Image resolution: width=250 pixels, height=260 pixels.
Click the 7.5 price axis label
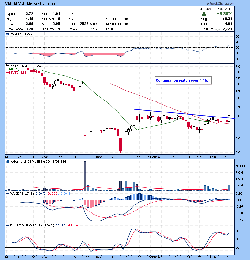[238, 67]
